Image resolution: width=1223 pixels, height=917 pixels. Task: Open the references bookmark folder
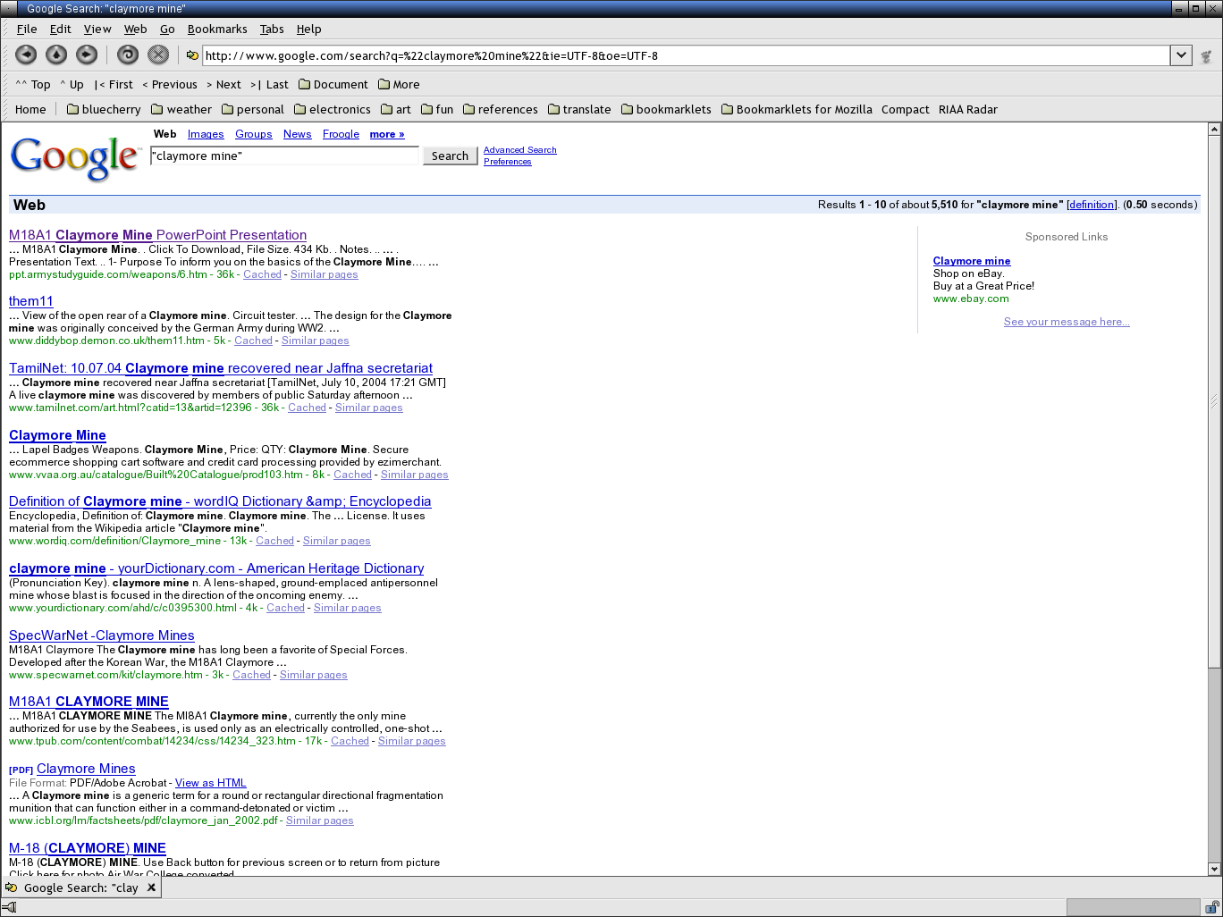point(501,109)
